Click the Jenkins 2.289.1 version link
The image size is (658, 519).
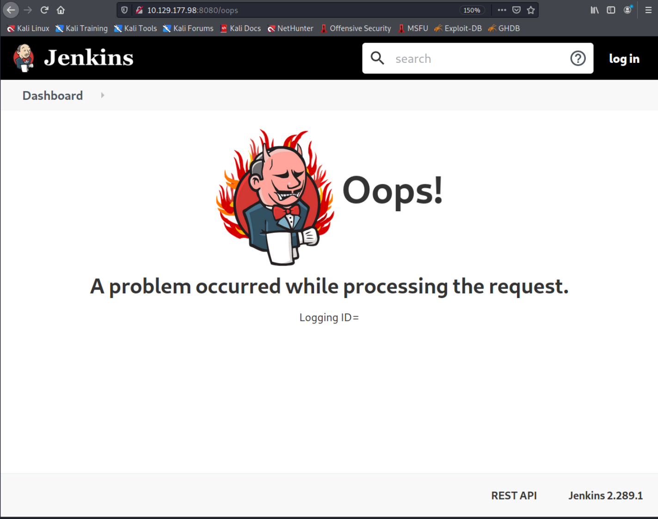click(x=605, y=495)
